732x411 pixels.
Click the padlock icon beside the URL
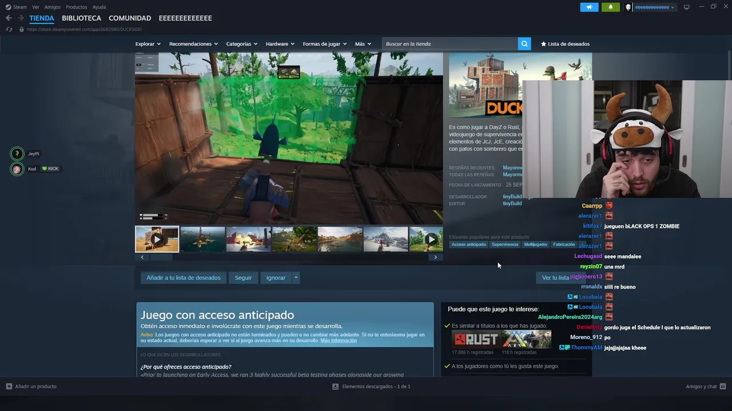[22, 29]
